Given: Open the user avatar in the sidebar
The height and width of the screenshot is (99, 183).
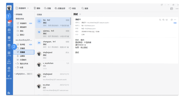Looking at the screenshot, I should [x=9, y=8].
